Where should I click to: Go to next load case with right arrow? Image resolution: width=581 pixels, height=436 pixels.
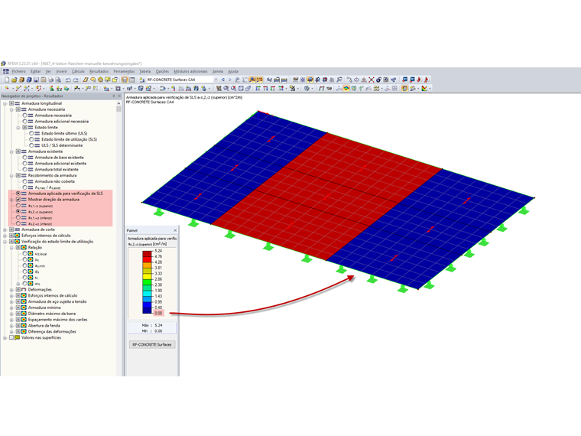(230, 80)
